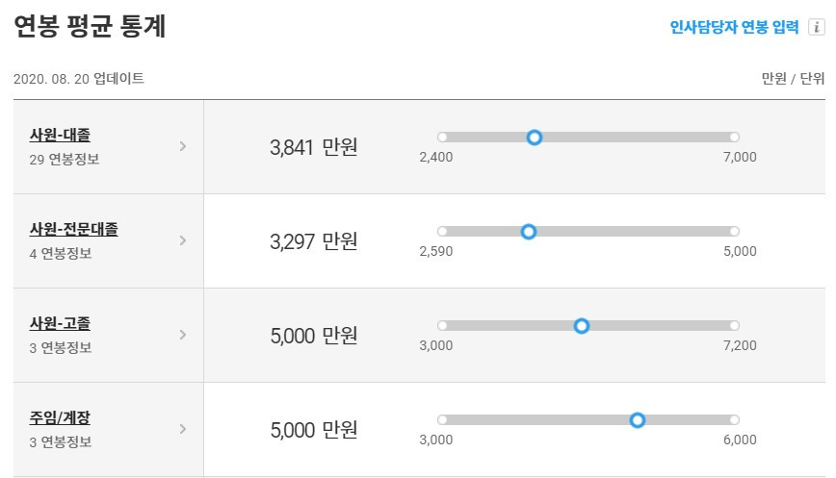
Task: Click the minimum endpoint above 2,400
Action: (442, 137)
